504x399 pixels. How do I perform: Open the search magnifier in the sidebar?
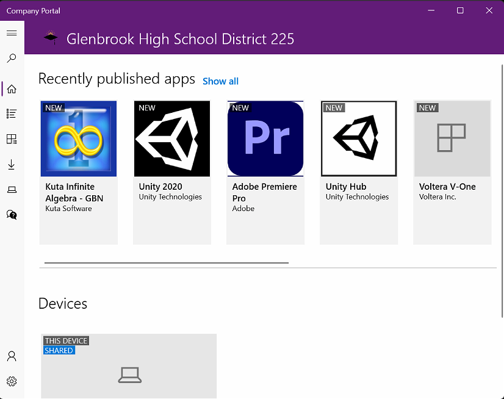coord(12,58)
